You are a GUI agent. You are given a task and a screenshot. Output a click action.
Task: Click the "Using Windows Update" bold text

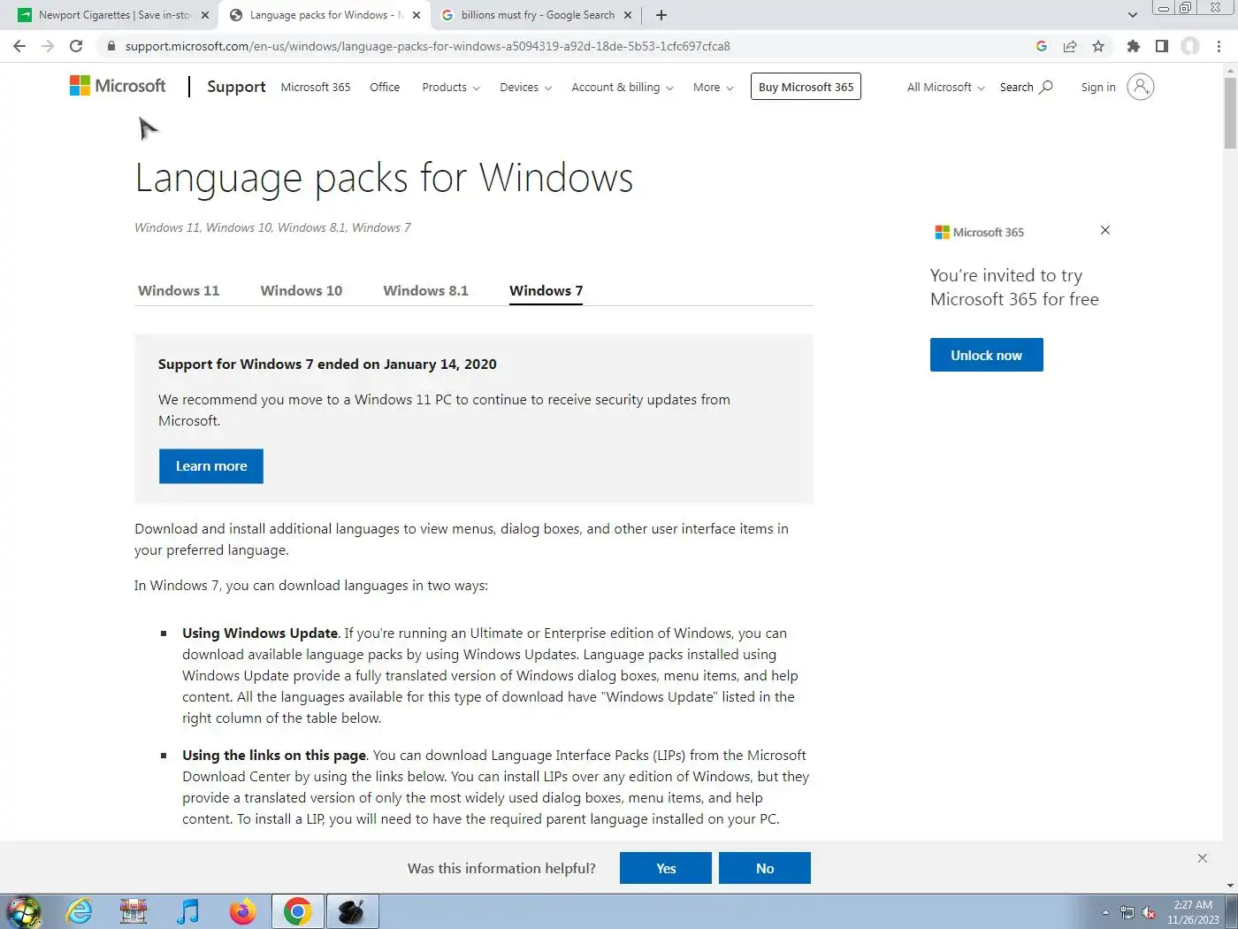[x=260, y=633]
